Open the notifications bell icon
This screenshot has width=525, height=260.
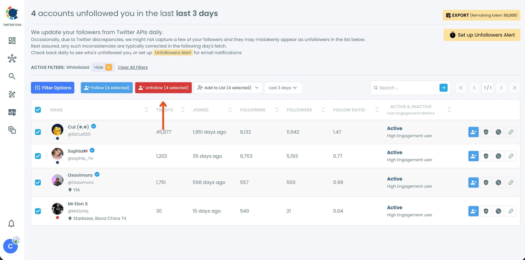pos(11,223)
